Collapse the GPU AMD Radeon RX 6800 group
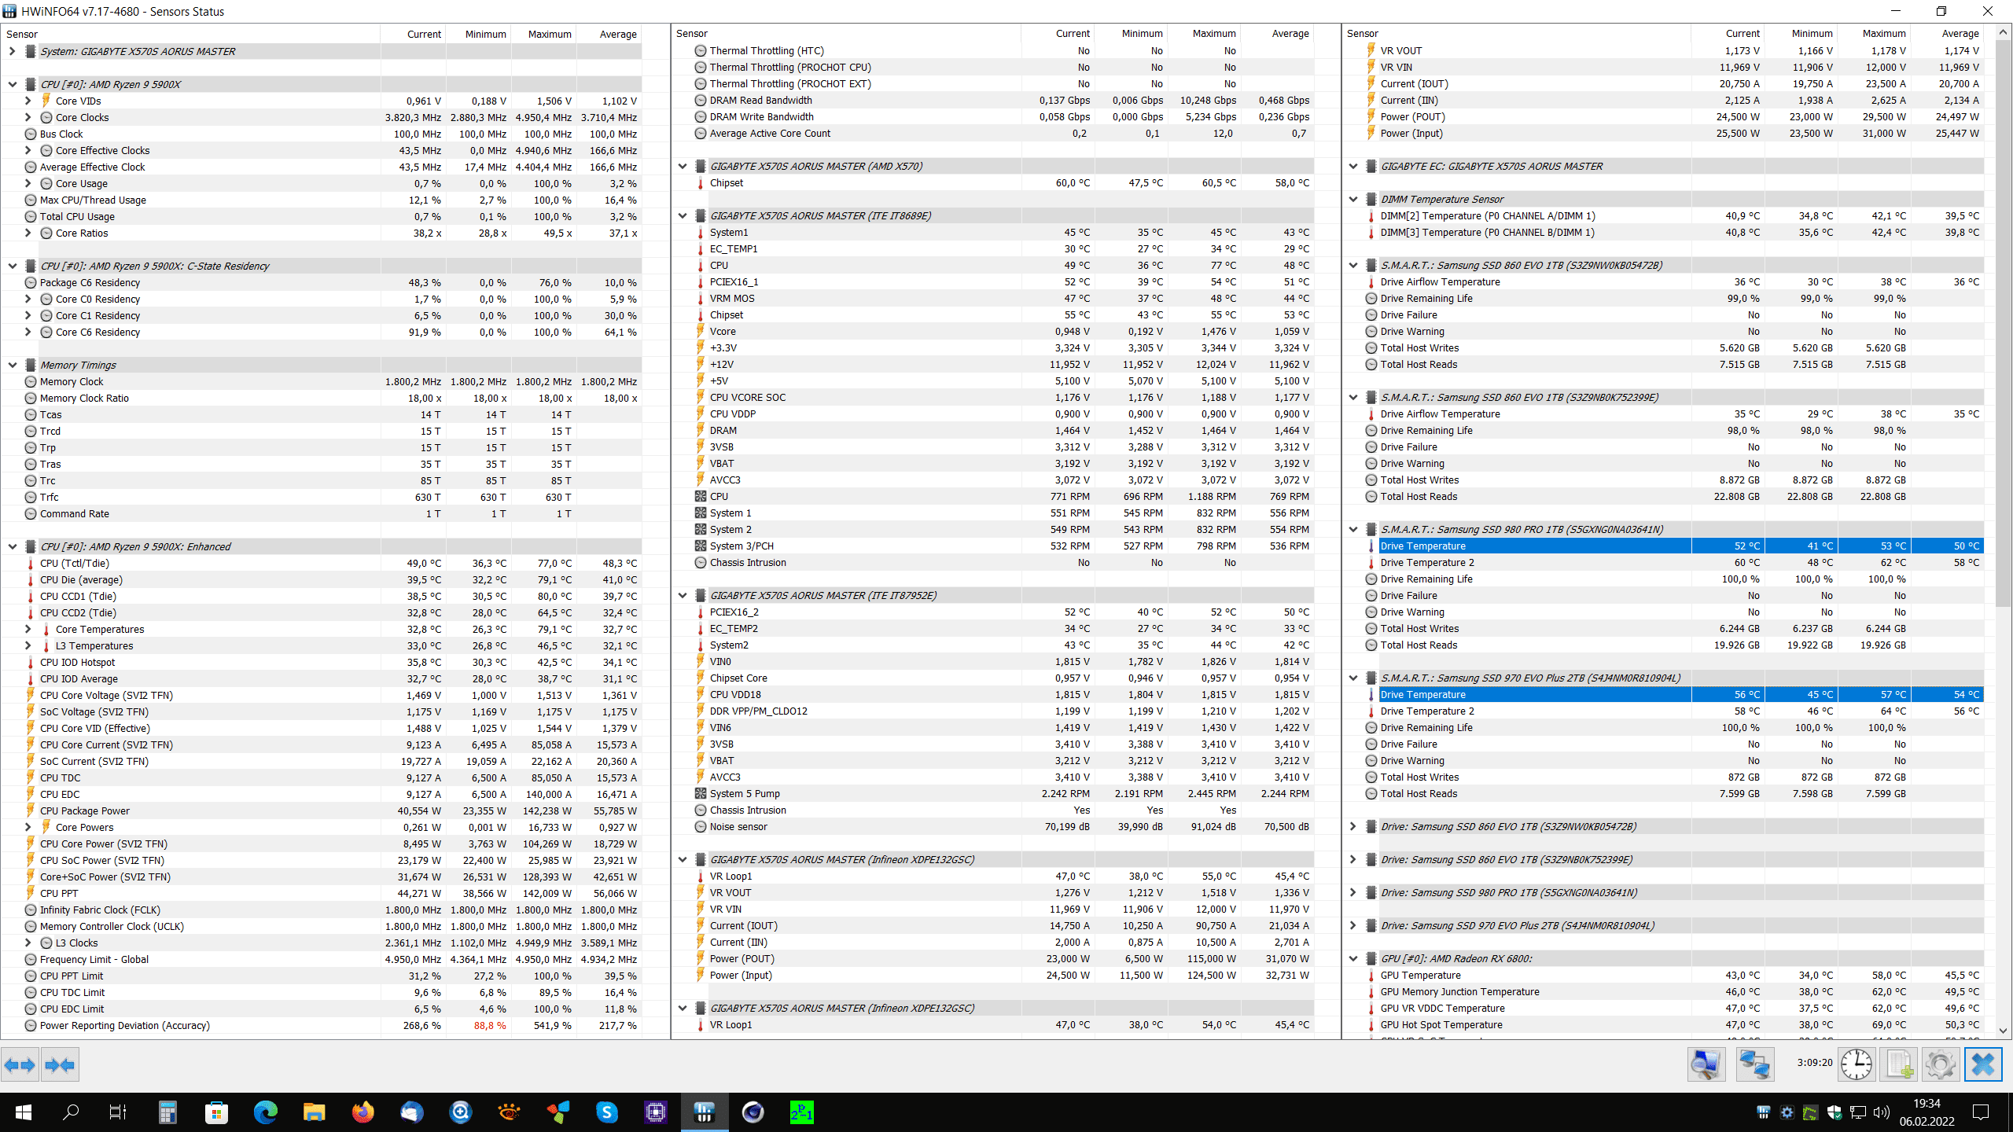This screenshot has width=2013, height=1132. (1353, 959)
